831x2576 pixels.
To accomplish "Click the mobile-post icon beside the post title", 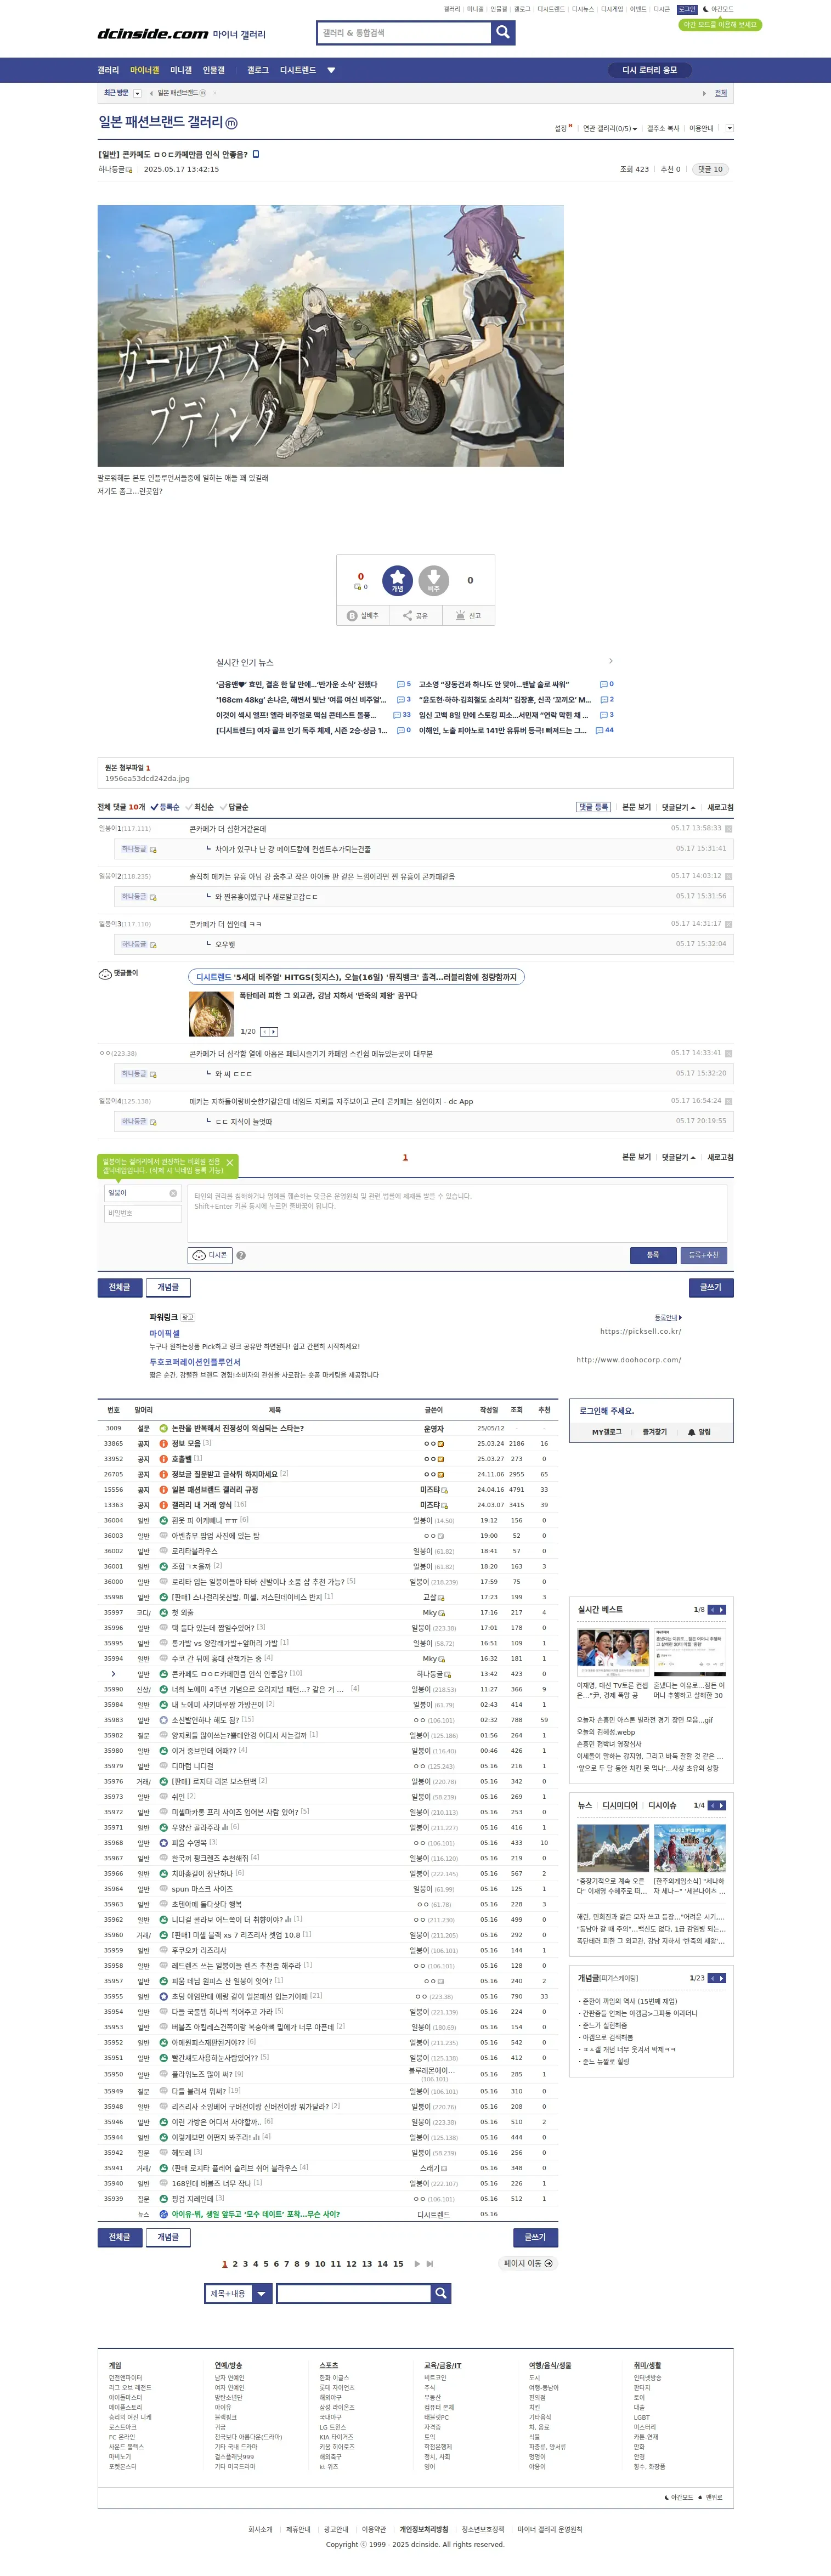I will tap(256, 154).
